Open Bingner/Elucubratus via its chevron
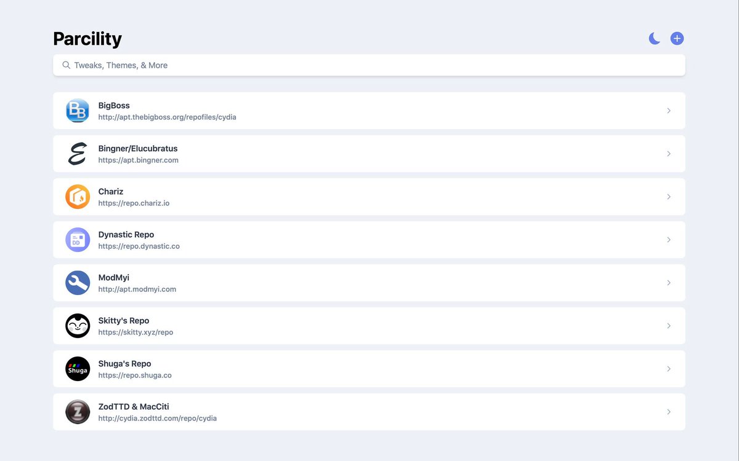This screenshot has width=739, height=461. [x=669, y=154]
